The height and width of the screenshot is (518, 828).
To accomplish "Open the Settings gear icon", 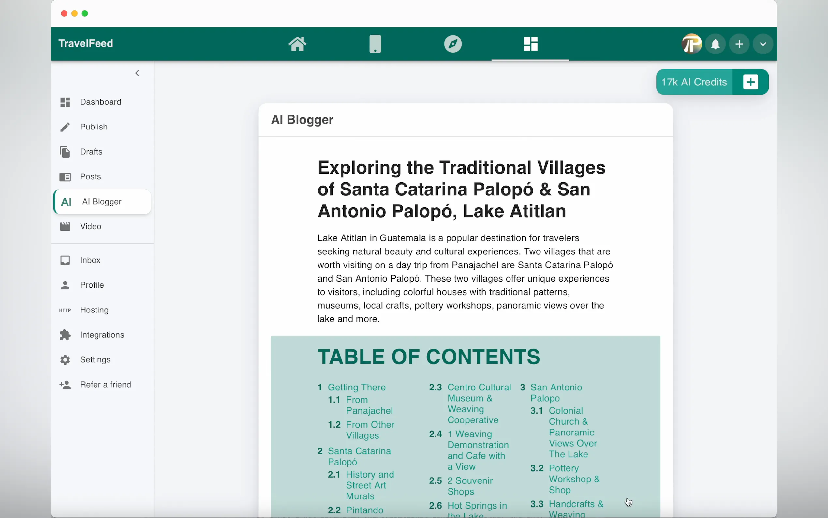I will pyautogui.click(x=65, y=360).
